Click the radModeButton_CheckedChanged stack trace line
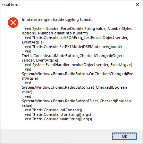This screenshot has width=143, height=144. 73,56
